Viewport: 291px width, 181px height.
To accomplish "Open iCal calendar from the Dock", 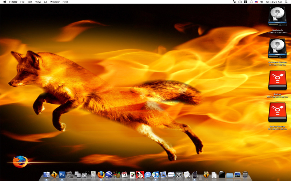I will tap(124, 174).
